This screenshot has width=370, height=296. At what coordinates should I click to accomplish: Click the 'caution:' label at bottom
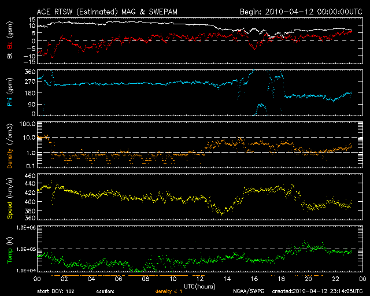coord(105,291)
